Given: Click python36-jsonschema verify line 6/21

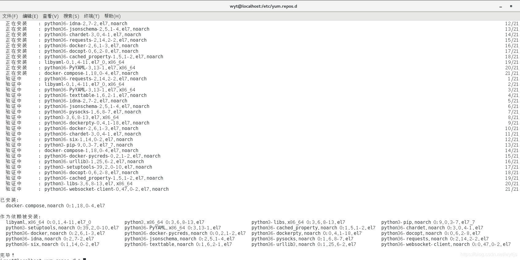Looking at the screenshot, I should click(x=262, y=106).
